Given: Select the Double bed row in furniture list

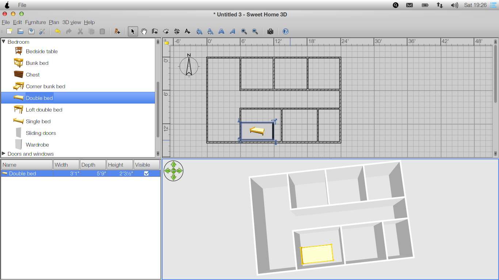Looking at the screenshot, I should pyautogui.click(x=80, y=174).
